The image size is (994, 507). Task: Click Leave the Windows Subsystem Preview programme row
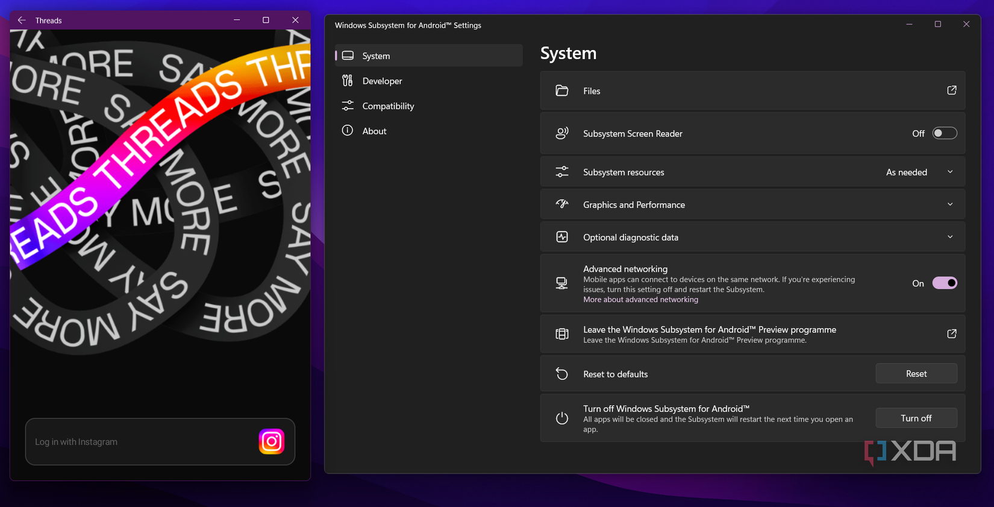point(752,334)
